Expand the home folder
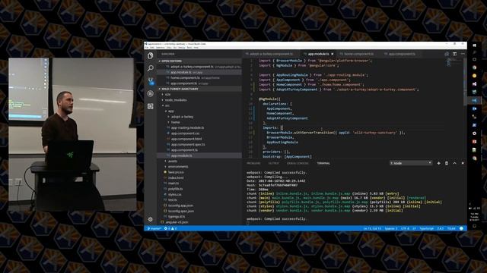This screenshot has width=487, height=273. coord(174,122)
